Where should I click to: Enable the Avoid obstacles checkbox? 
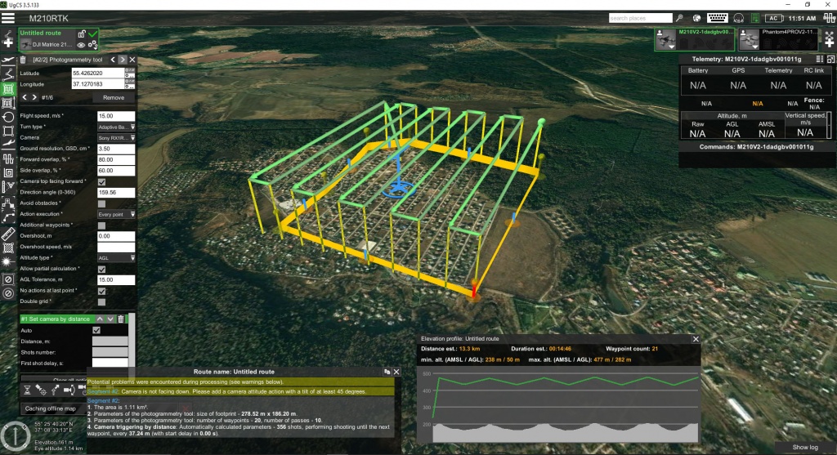pyautogui.click(x=101, y=203)
